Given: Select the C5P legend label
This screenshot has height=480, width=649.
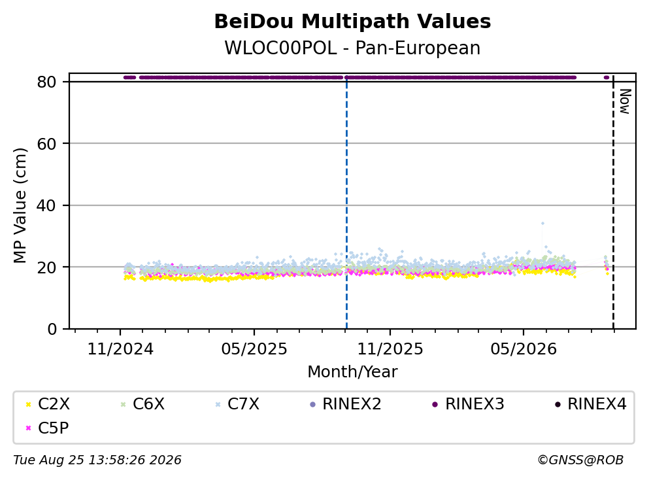Looking at the screenshot, I should (54, 428).
